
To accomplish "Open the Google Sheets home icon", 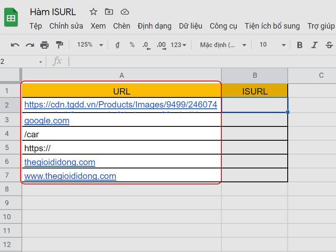I will click(x=11, y=18).
